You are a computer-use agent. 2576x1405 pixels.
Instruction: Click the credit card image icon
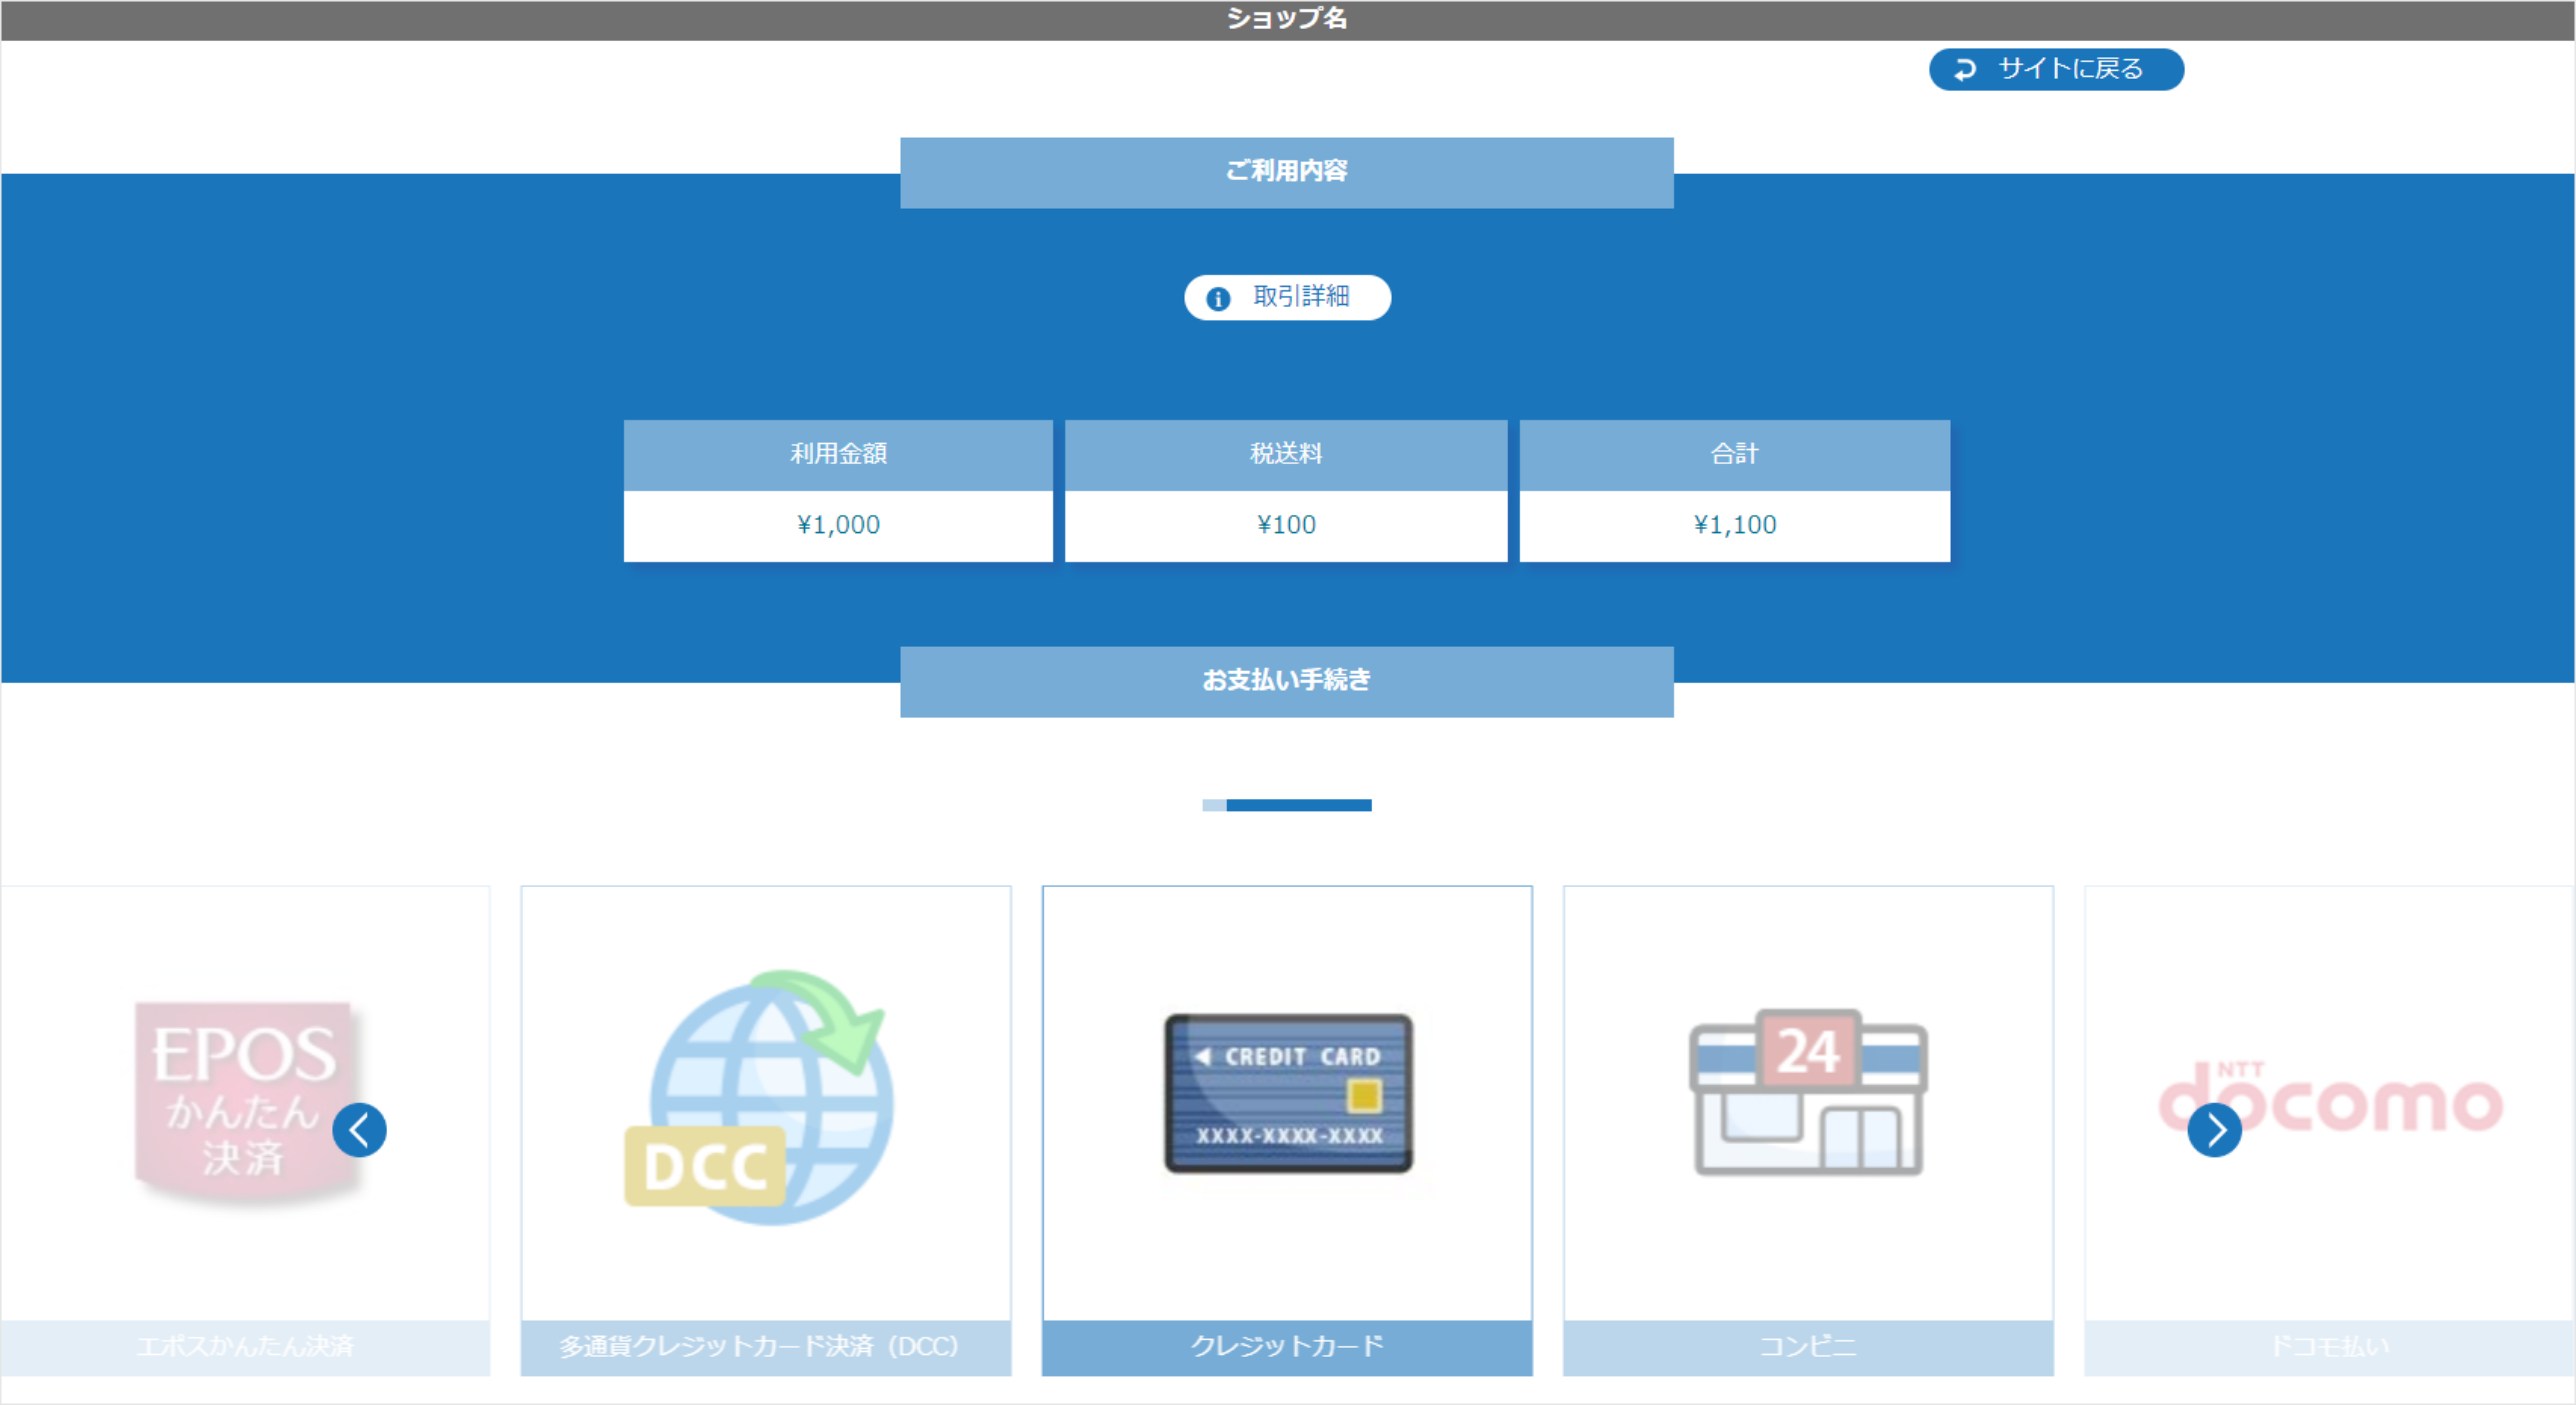click(x=1288, y=1093)
